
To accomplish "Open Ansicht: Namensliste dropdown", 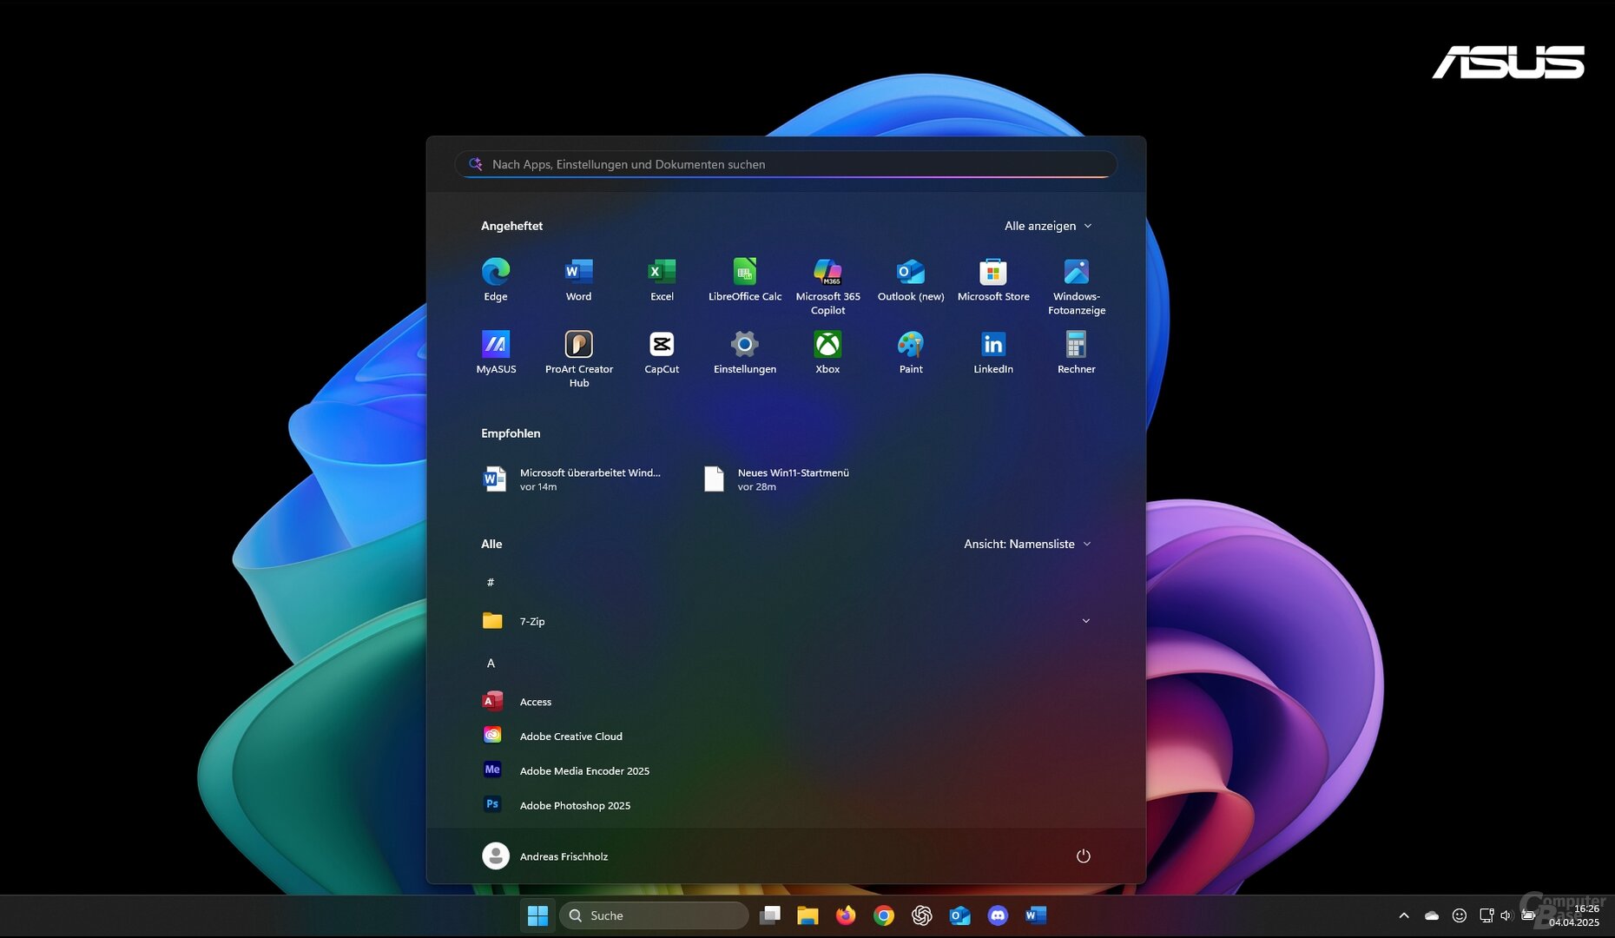I will point(1027,544).
